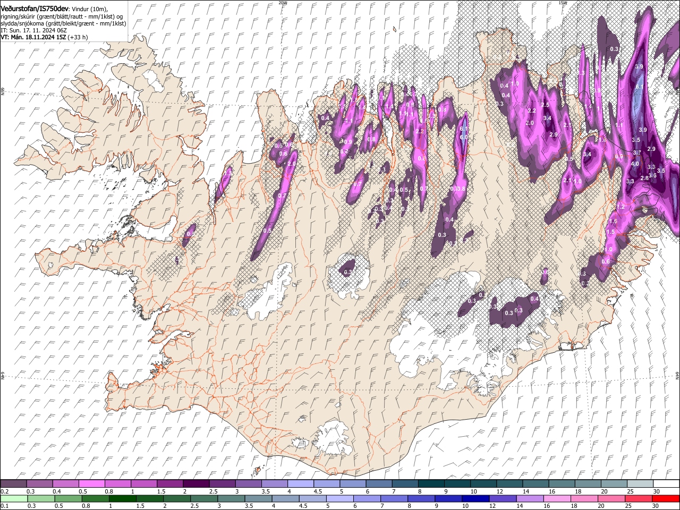The width and height of the screenshot is (680, 510).
Task: Click the Veðurstofan/IS750dev title text
Action: tap(35, 8)
